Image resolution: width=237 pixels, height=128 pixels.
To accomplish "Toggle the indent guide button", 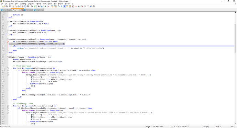I will coord(64,6).
